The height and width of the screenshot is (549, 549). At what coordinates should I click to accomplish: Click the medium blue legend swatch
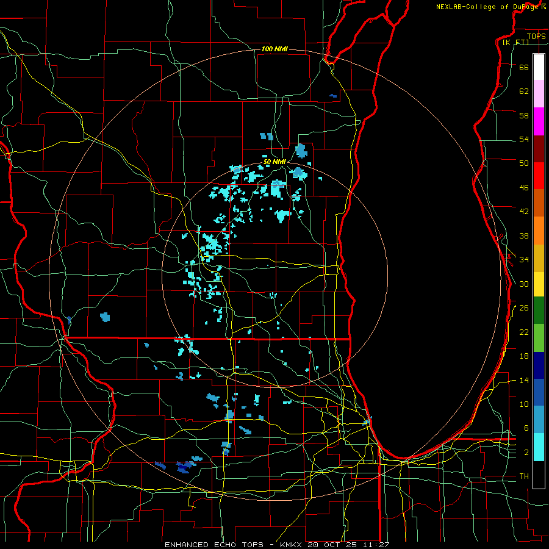coord(539,392)
